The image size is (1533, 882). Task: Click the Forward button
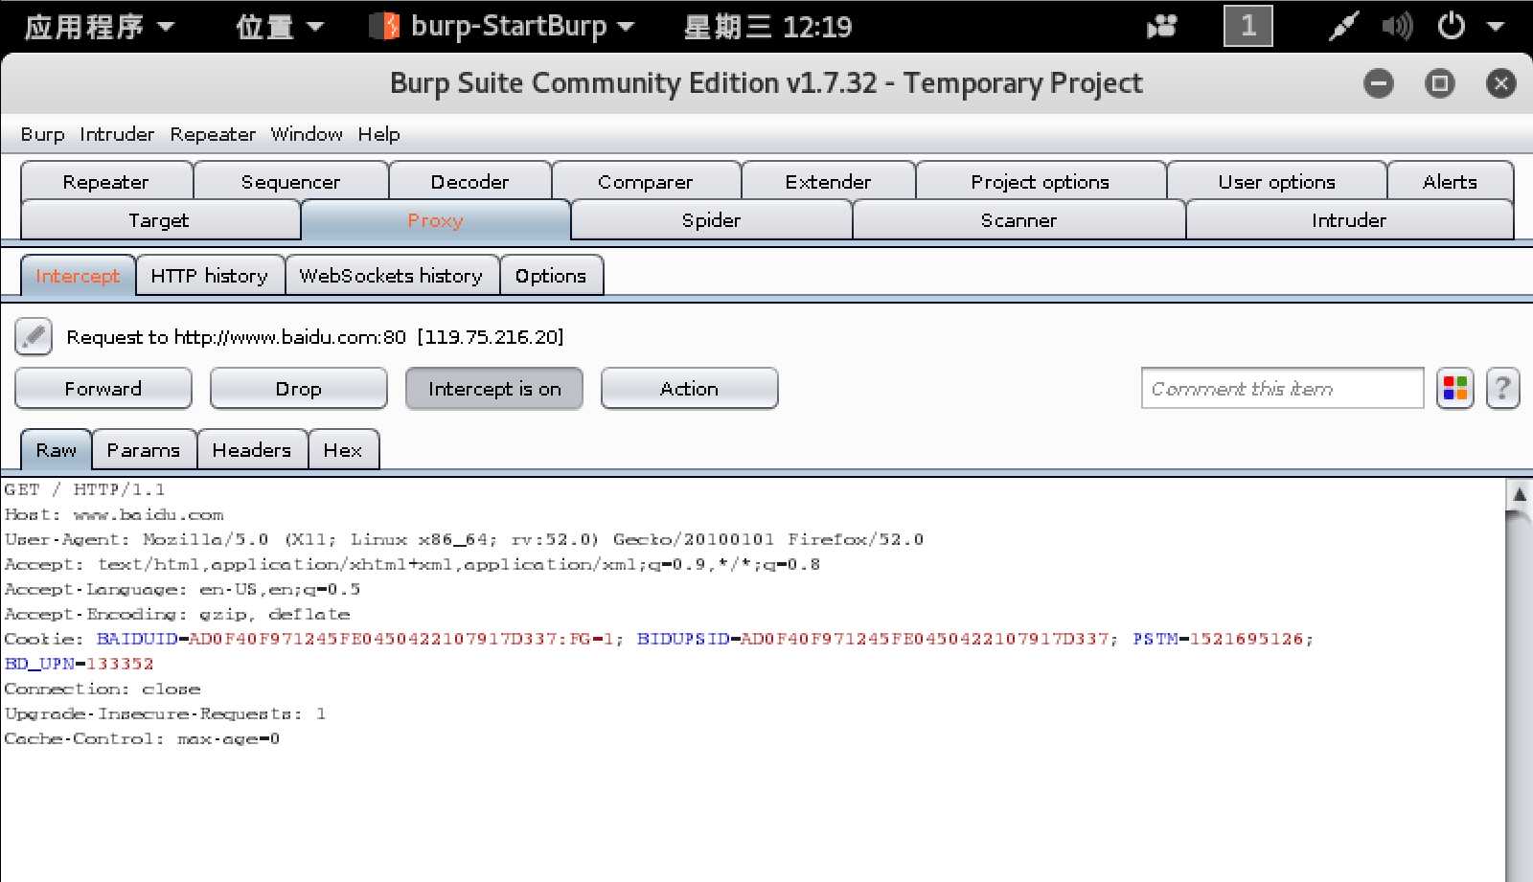pos(103,389)
